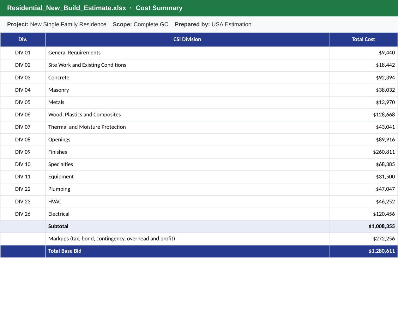Click Prepared by: USA Estimation text
Screen dimensions: 398x310
[213, 24]
